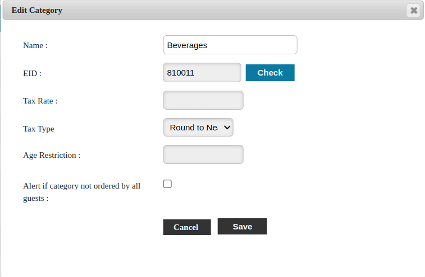The width and height of the screenshot is (425, 277).
Task: Click the "Age Restriction :" label
Action: click(52, 155)
